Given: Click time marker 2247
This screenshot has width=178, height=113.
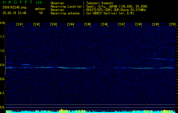Looking at the screenshot, I should 121,24.
